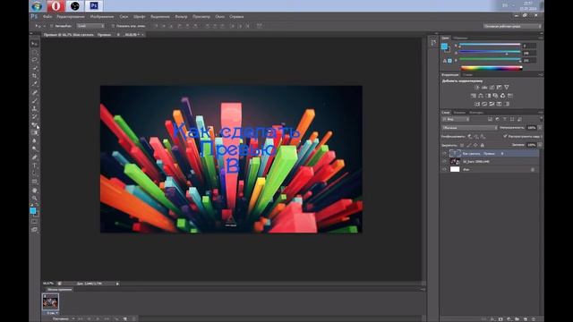Select the Rectangle shape tool
The width and height of the screenshot is (573, 322).
(34, 182)
